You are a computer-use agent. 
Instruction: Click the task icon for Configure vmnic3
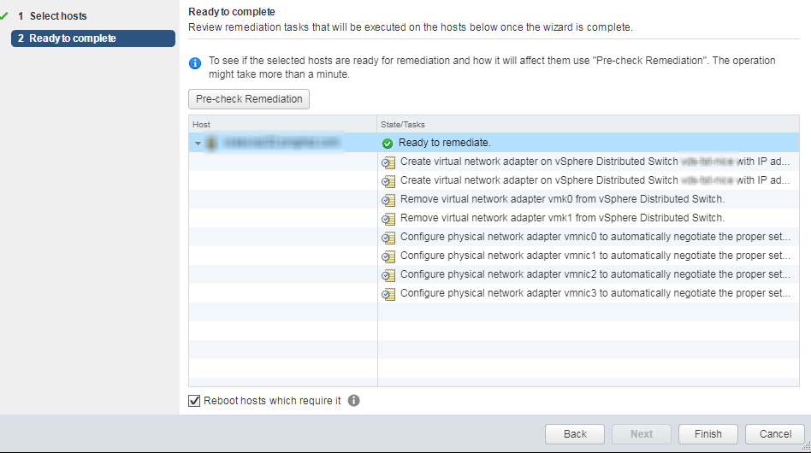tap(388, 294)
